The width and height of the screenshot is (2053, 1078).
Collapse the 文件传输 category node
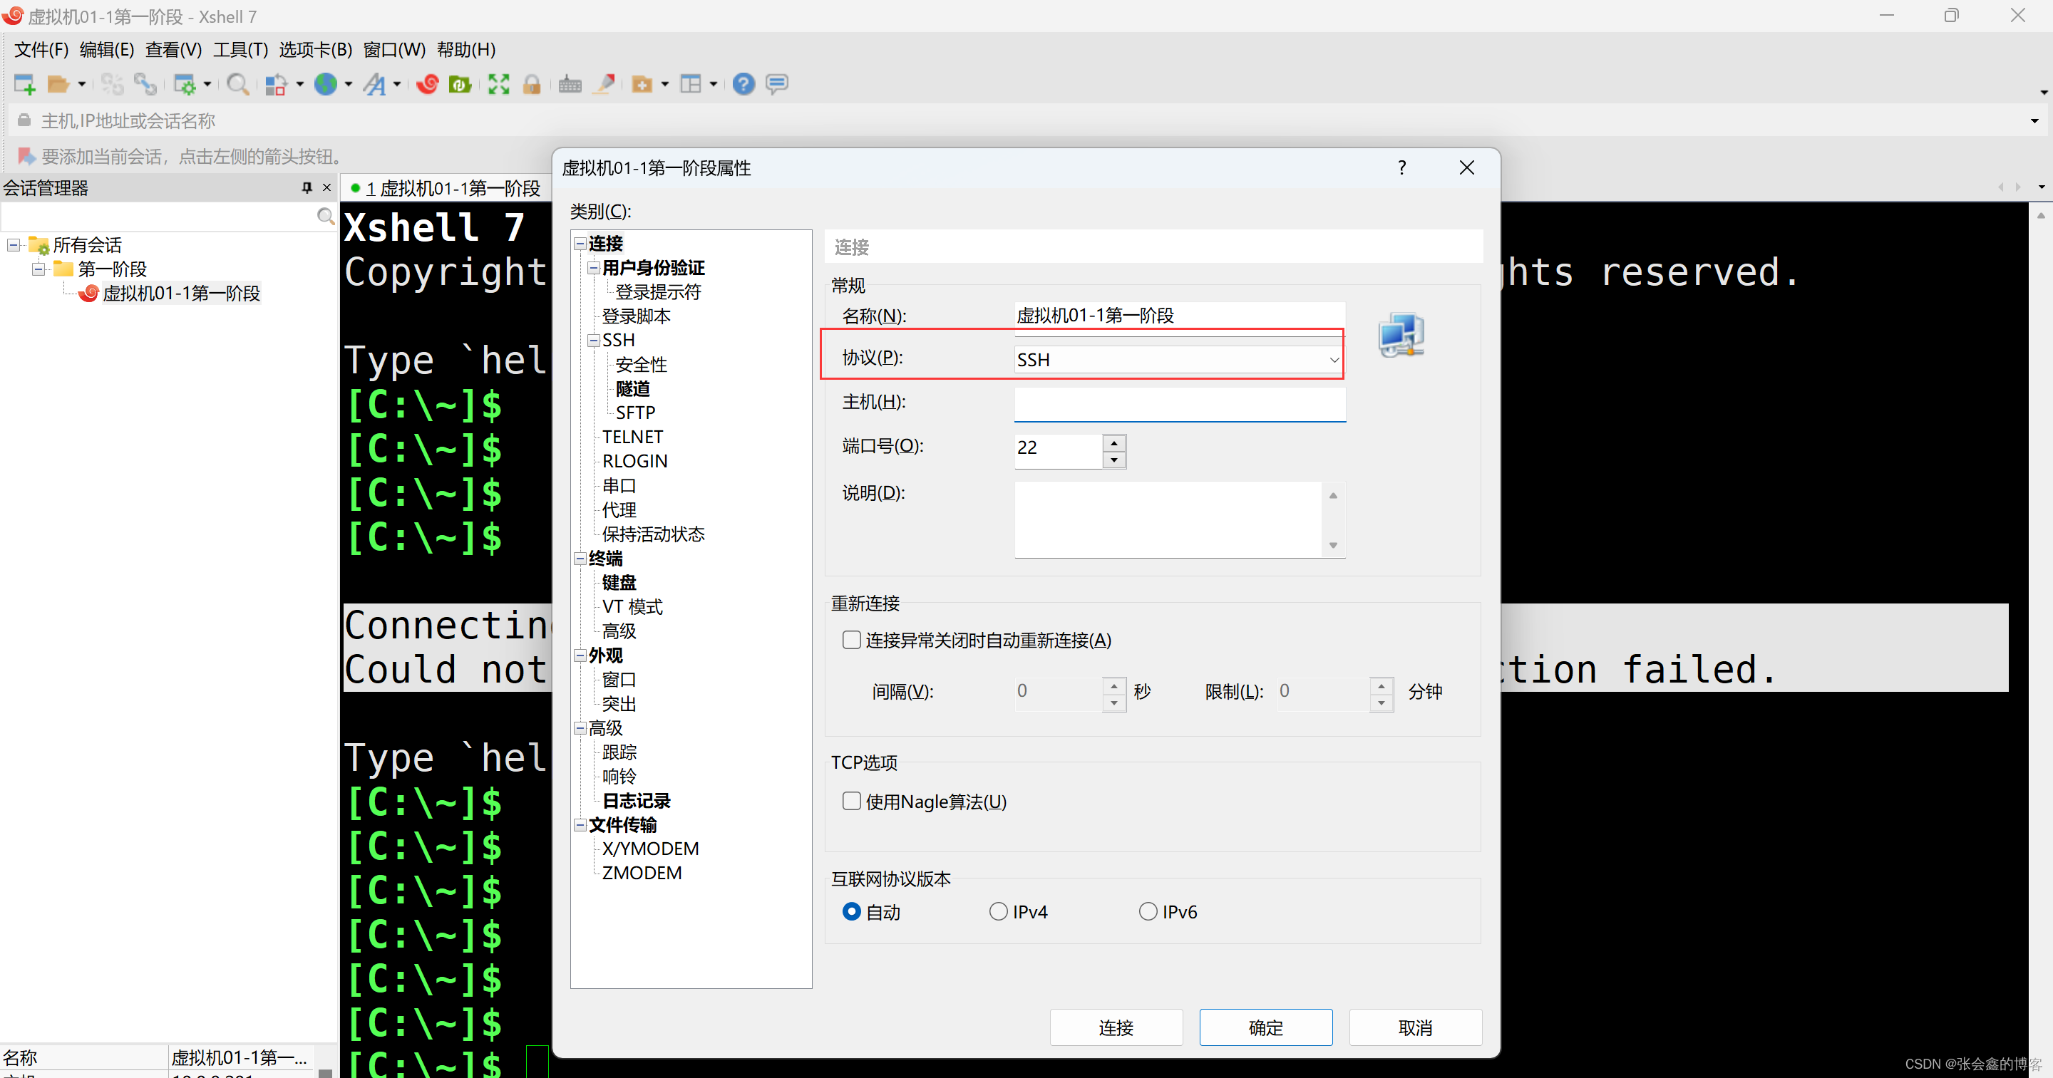pyautogui.click(x=580, y=824)
